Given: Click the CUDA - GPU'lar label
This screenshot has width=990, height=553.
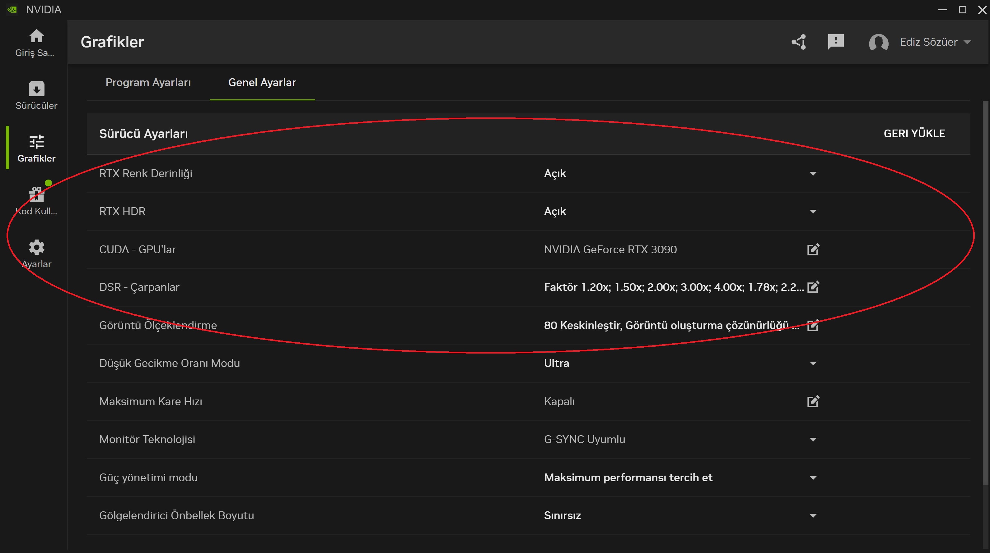Looking at the screenshot, I should click(138, 249).
